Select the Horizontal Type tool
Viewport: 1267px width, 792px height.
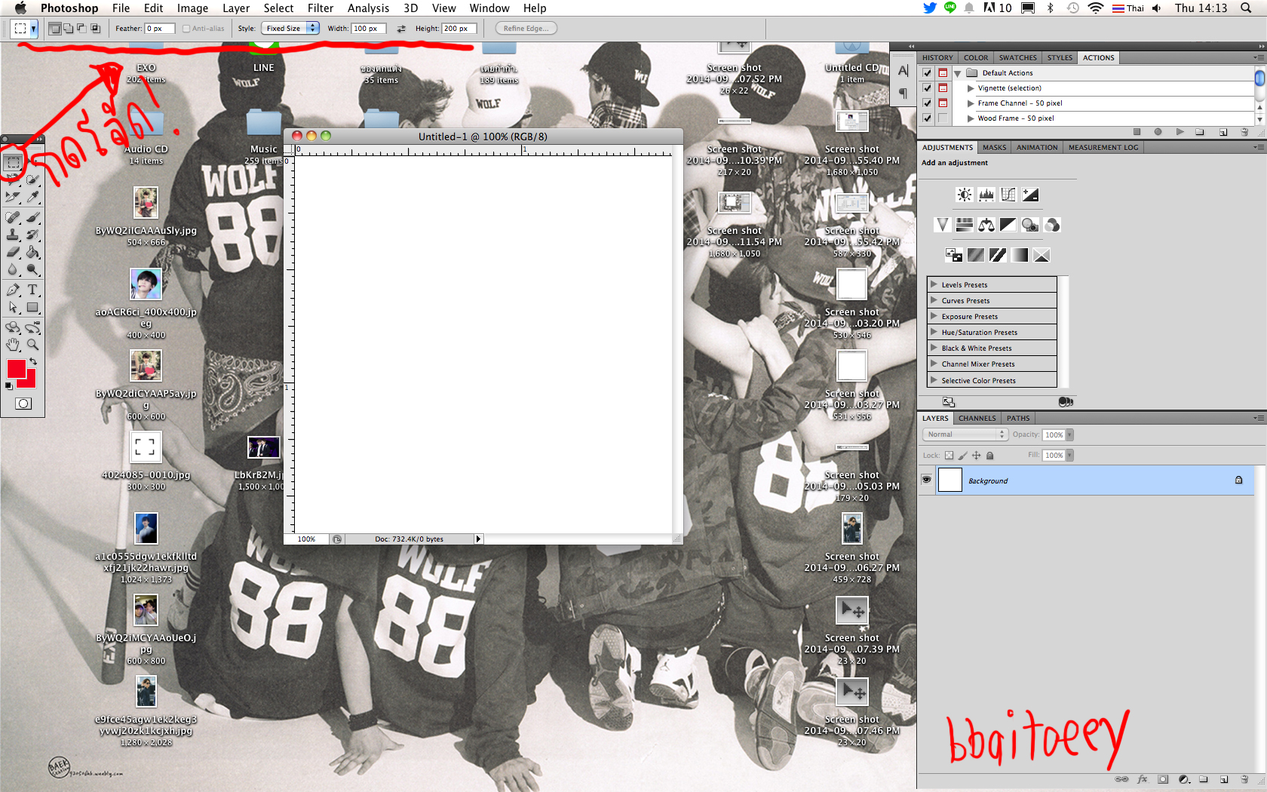[x=32, y=290]
